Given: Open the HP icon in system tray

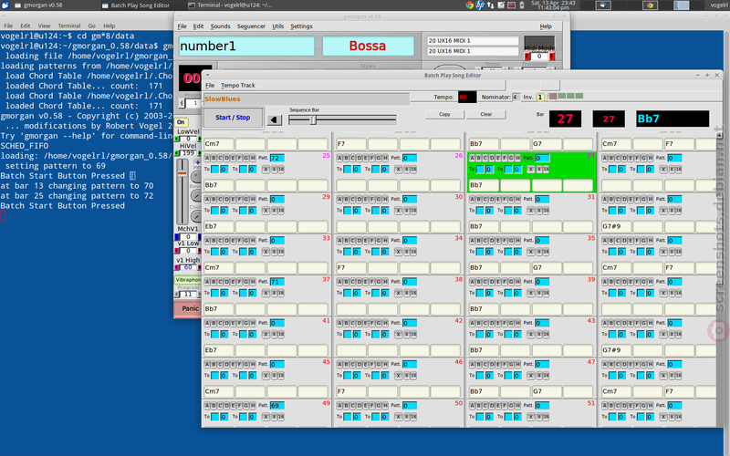Looking at the screenshot, I should pyautogui.click(x=480, y=5).
